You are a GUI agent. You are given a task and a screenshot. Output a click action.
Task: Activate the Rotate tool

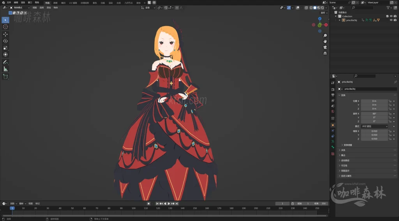pos(5,41)
